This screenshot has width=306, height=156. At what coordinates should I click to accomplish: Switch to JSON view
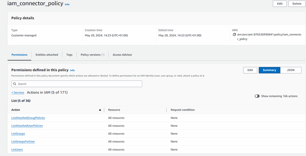click(x=291, y=70)
